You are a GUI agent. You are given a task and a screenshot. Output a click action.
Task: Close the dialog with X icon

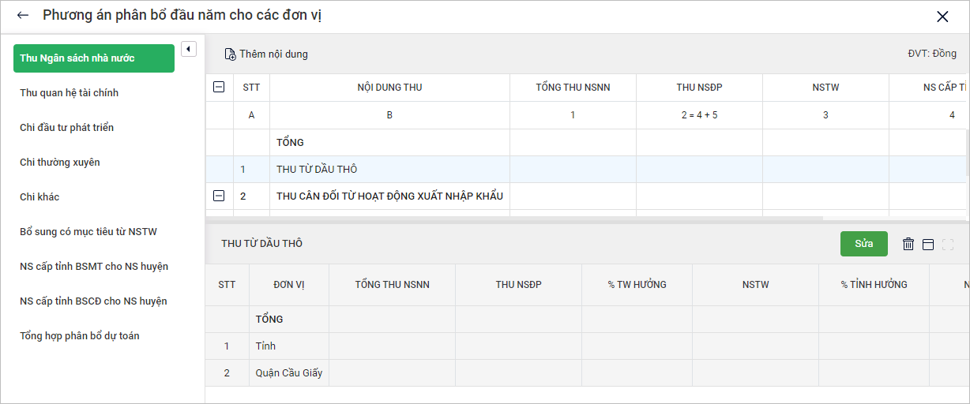(942, 17)
